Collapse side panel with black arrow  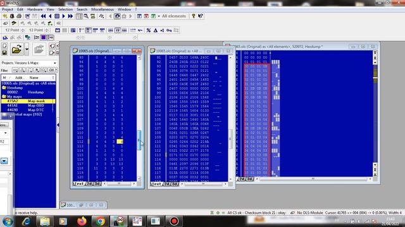[58, 125]
